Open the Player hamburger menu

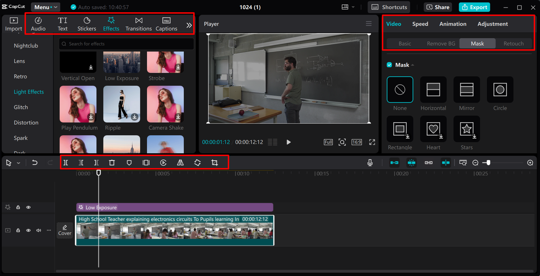pos(369,24)
